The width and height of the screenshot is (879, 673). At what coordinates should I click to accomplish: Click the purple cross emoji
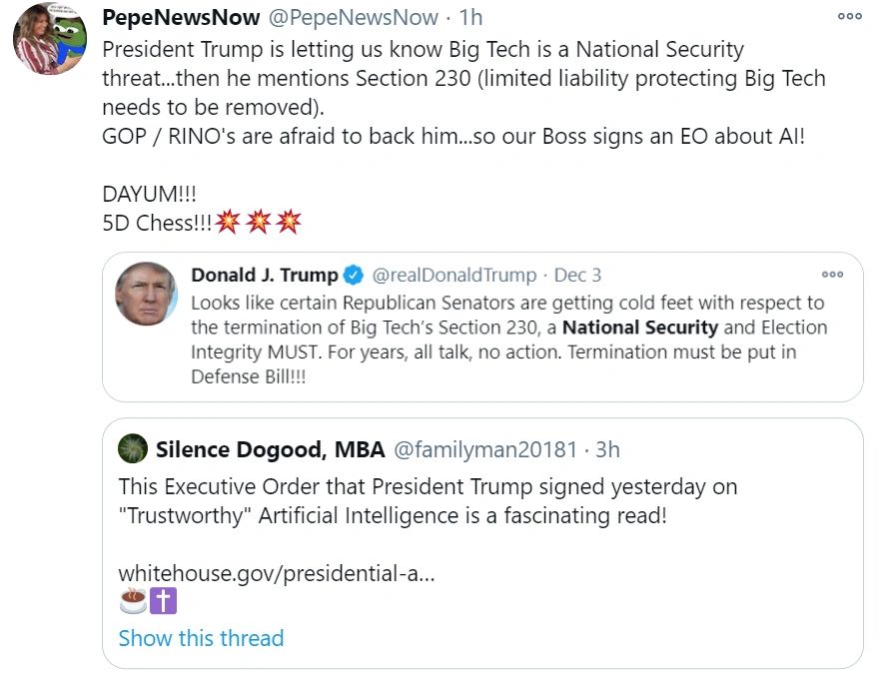164,601
